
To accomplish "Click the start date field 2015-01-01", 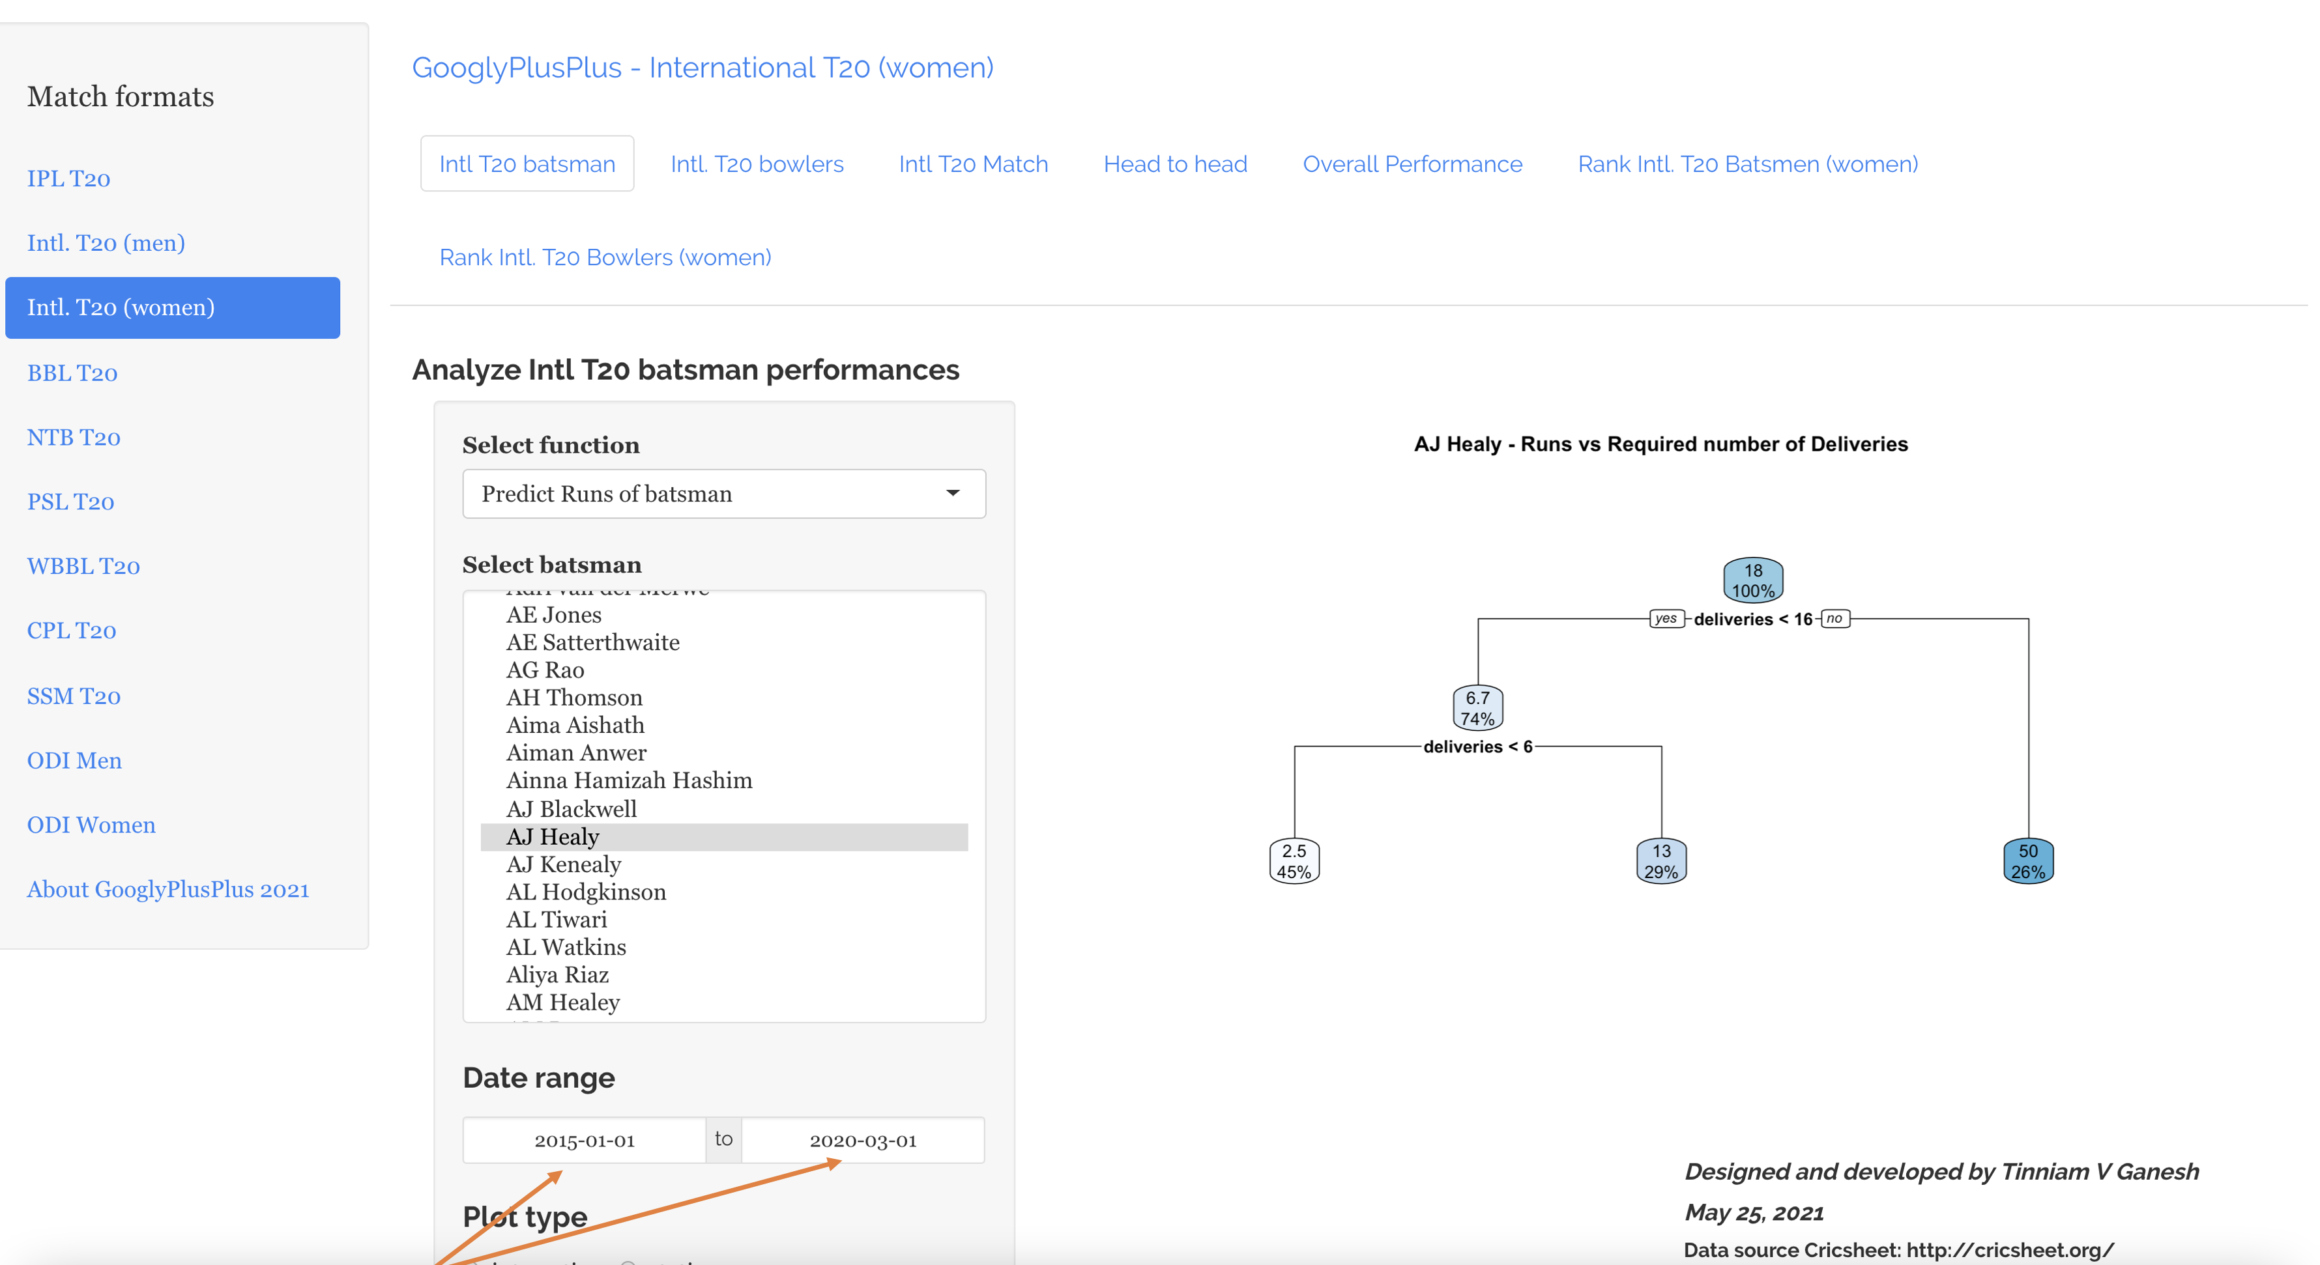I will coord(584,1140).
